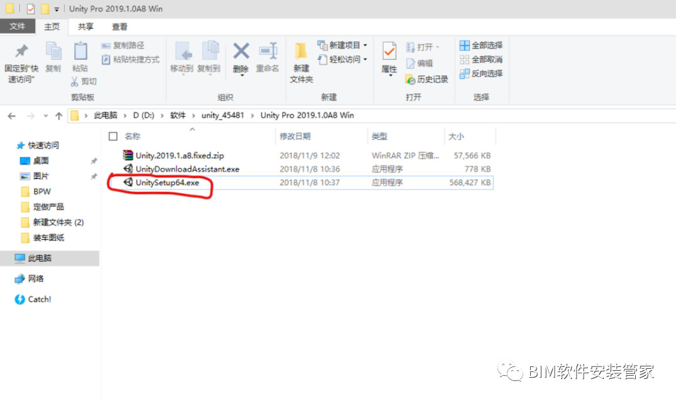Select the Copy Path command
Viewport: 676px width, 401px height.
123,45
